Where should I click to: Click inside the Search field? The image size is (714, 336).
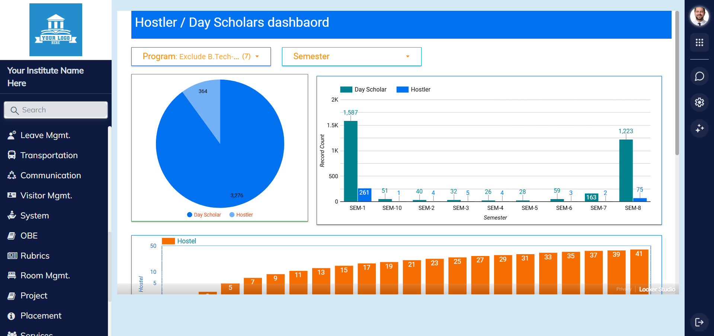(56, 110)
